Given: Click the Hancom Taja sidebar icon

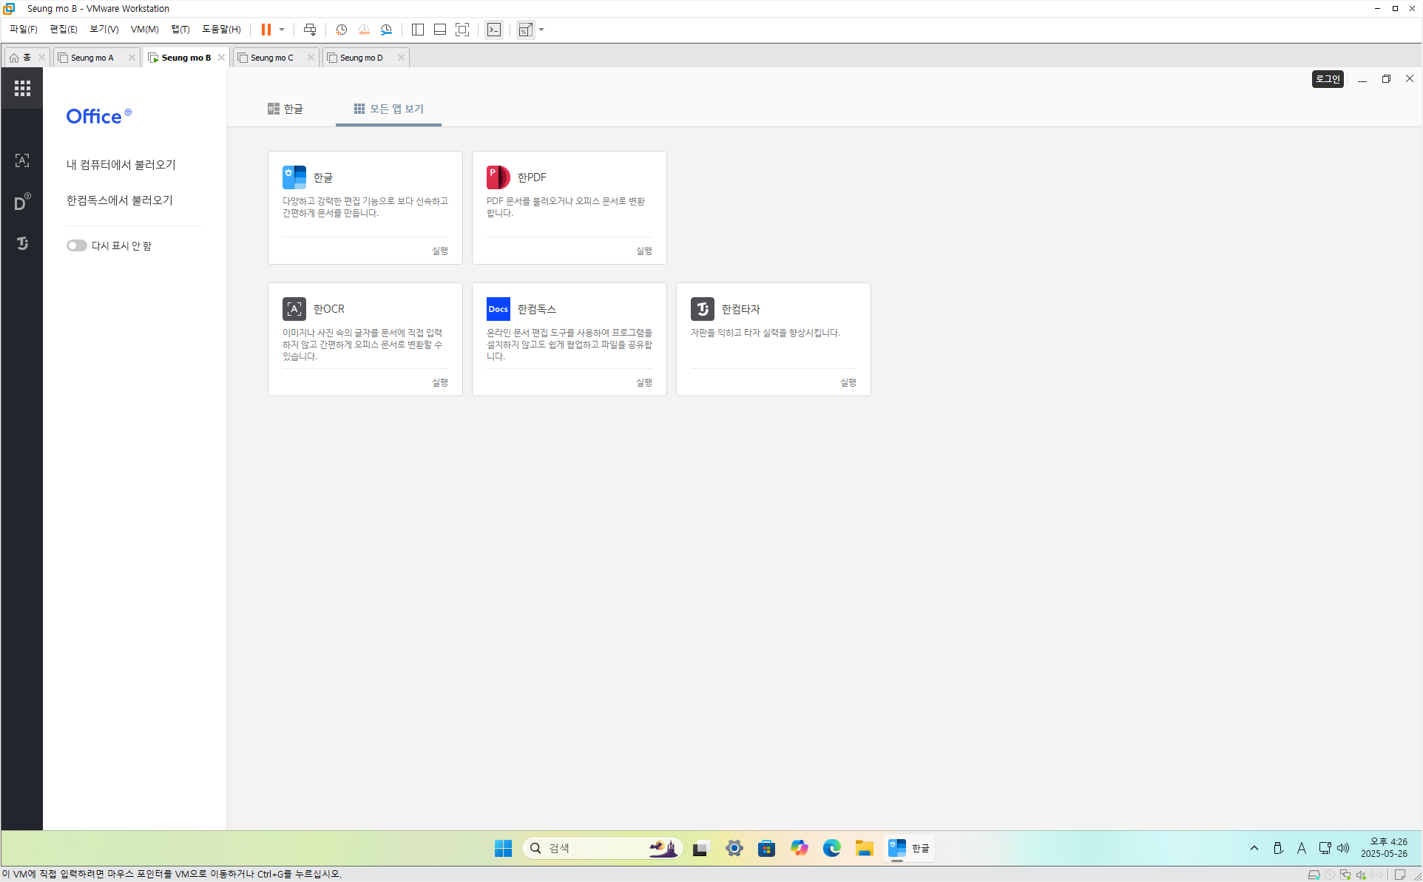Looking at the screenshot, I should [x=22, y=243].
